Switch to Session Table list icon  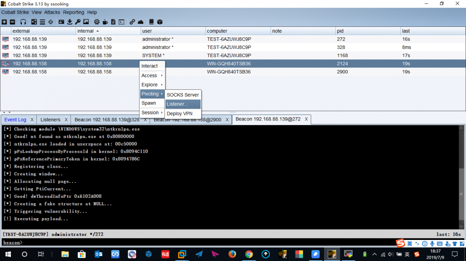[x=42, y=22]
